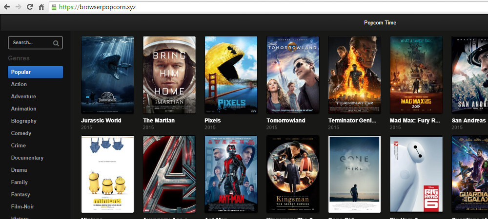Open the Family genre list

click(x=20, y=182)
